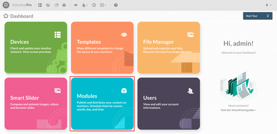
Task: Open the image/file manager icon in top navbar
Action: coord(48,5)
